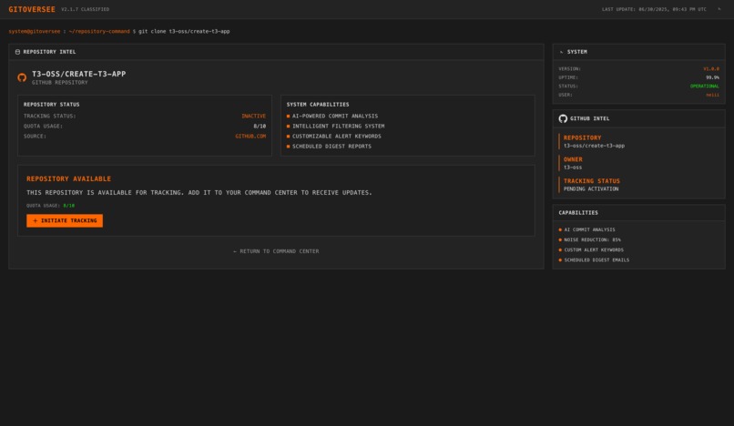Click the Repository Status card heading

[52, 105]
